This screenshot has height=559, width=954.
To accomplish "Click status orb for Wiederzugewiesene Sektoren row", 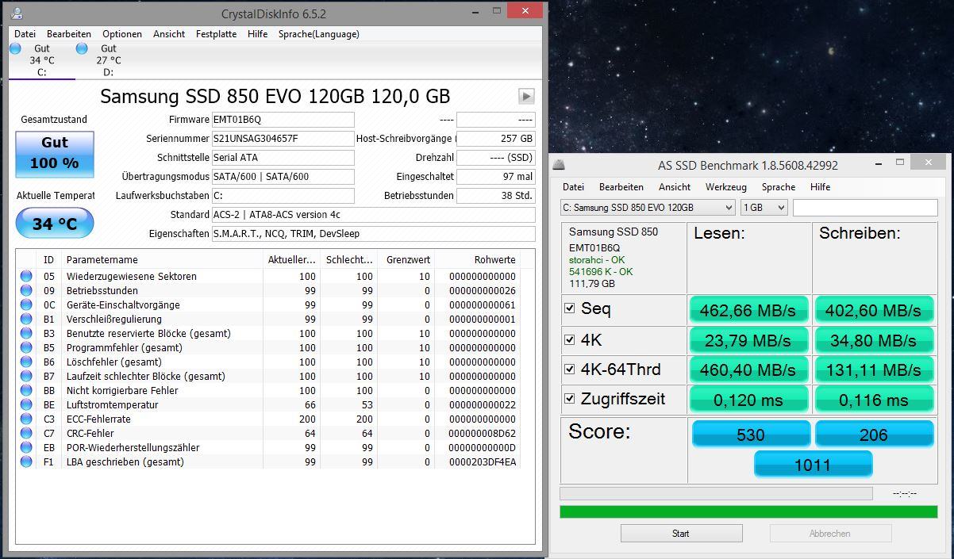I will click(x=26, y=276).
